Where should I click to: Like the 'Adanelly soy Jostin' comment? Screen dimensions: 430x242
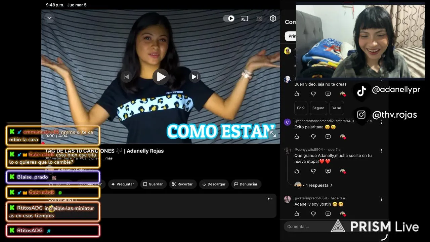[297, 214]
